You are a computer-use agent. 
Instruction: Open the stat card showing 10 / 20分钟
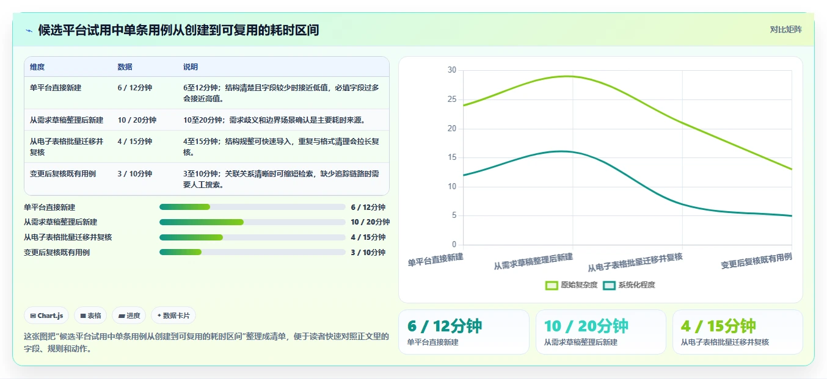pos(600,332)
